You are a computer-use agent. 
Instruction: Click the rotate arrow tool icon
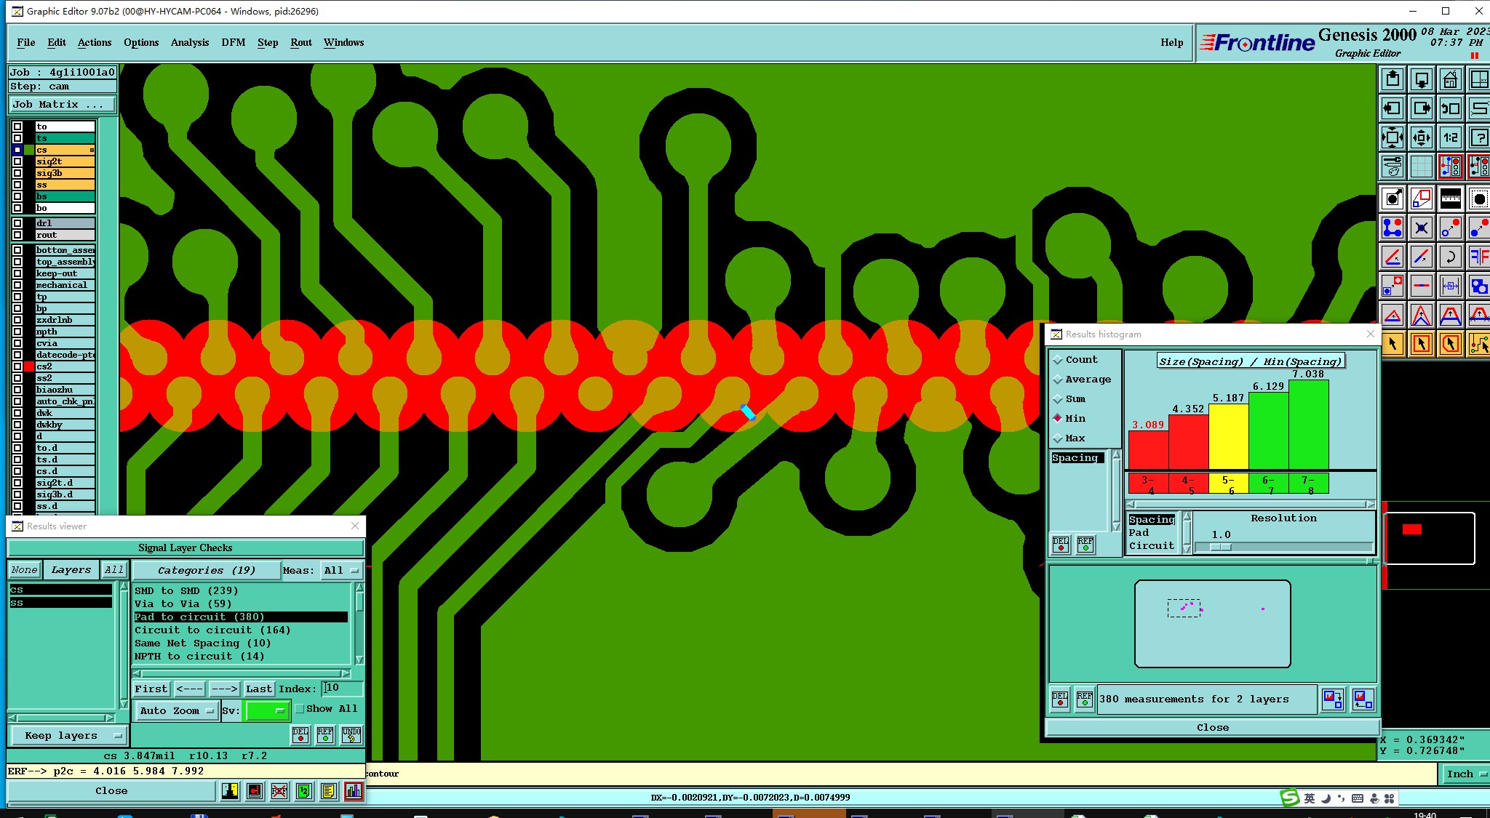pyautogui.click(x=1450, y=257)
